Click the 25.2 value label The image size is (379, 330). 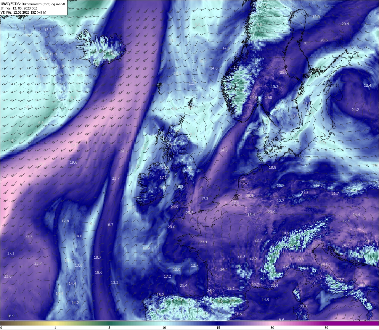click(189, 213)
